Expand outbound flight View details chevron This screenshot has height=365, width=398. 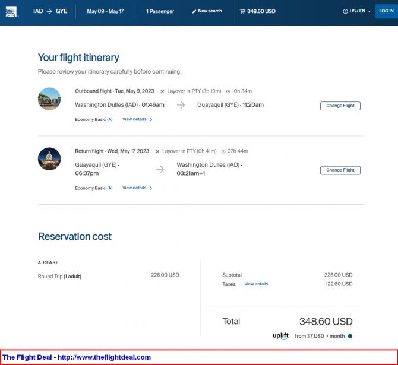point(151,119)
